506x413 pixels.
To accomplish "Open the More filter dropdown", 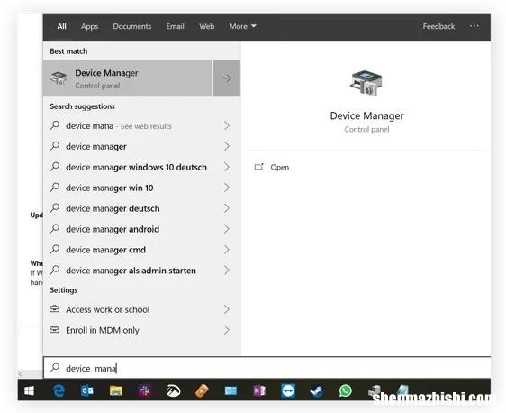I will click(x=243, y=26).
